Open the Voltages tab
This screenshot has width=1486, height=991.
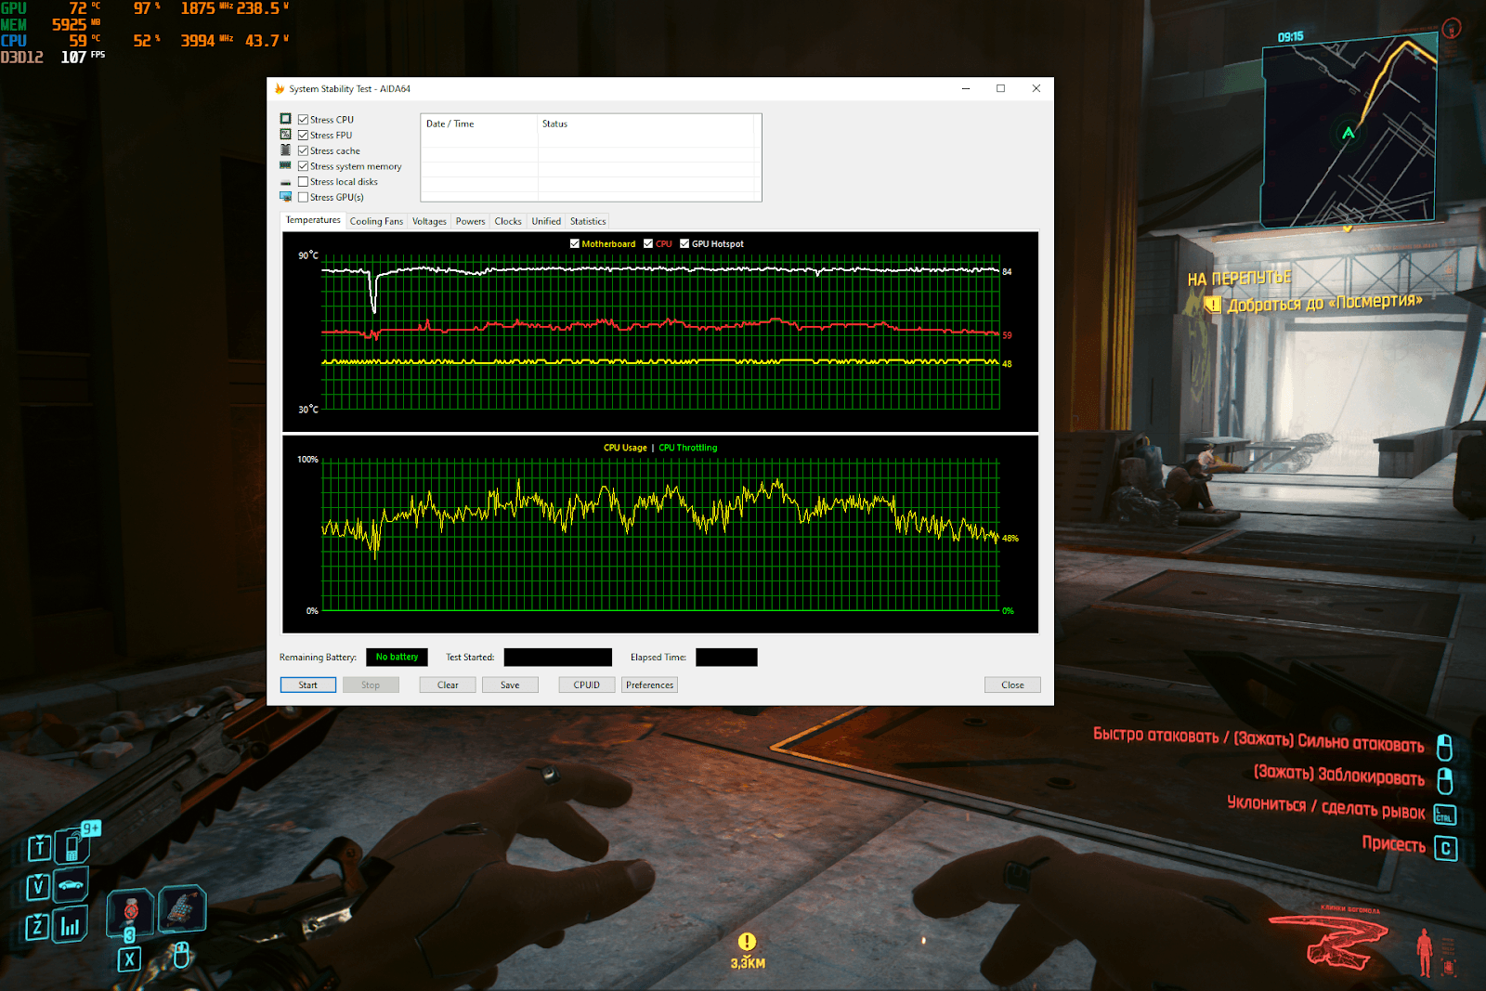429,221
